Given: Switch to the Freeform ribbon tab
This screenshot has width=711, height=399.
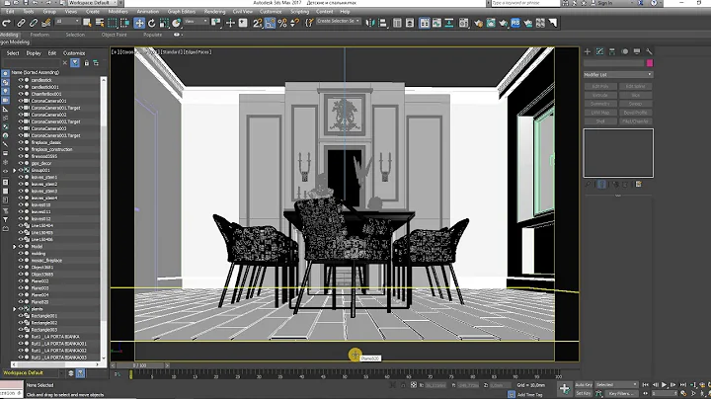Looking at the screenshot, I should point(39,35).
